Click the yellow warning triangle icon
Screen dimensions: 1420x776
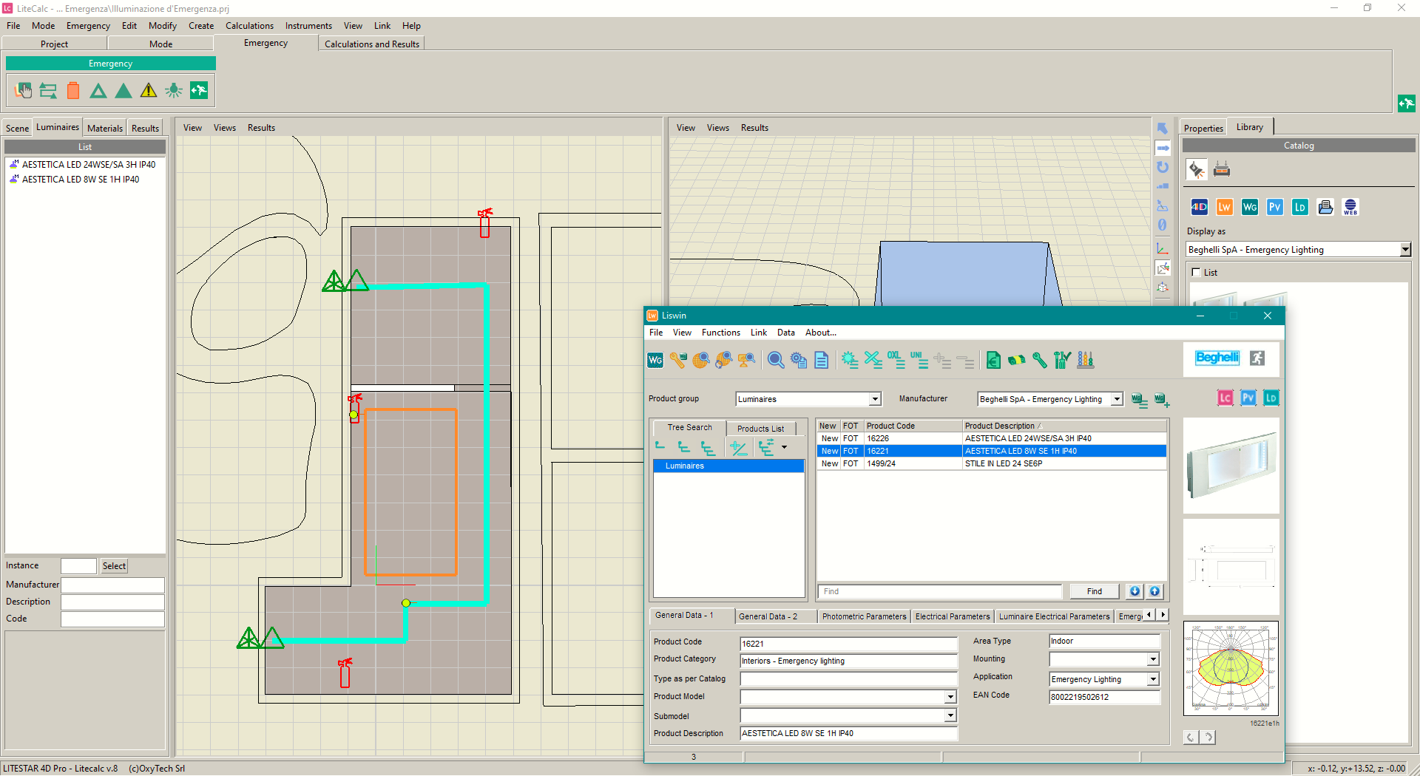point(149,90)
